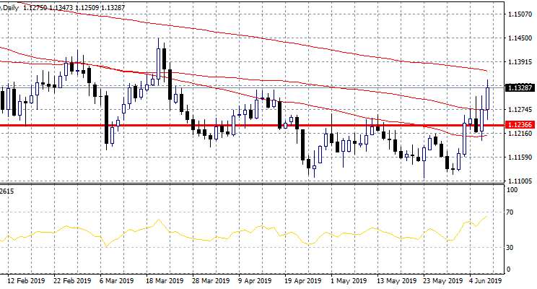
Task: Click the 13 May 2019 date label
Action: click(x=396, y=281)
